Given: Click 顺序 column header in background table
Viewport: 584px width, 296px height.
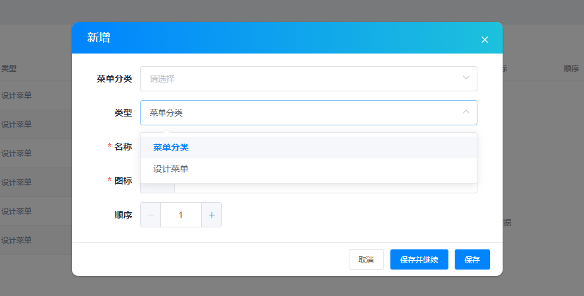Looking at the screenshot, I should tap(571, 69).
